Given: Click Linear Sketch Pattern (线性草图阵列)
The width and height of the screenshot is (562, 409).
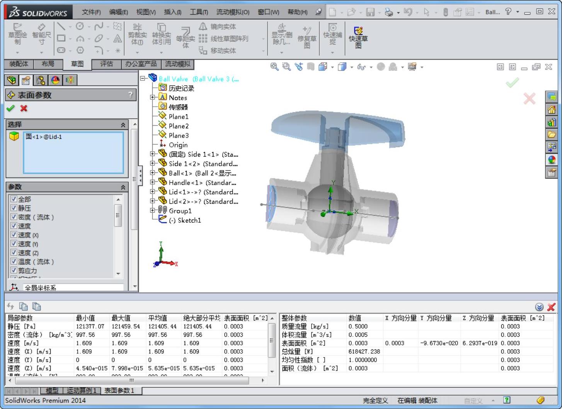Looking at the screenshot, I should coord(224,39).
